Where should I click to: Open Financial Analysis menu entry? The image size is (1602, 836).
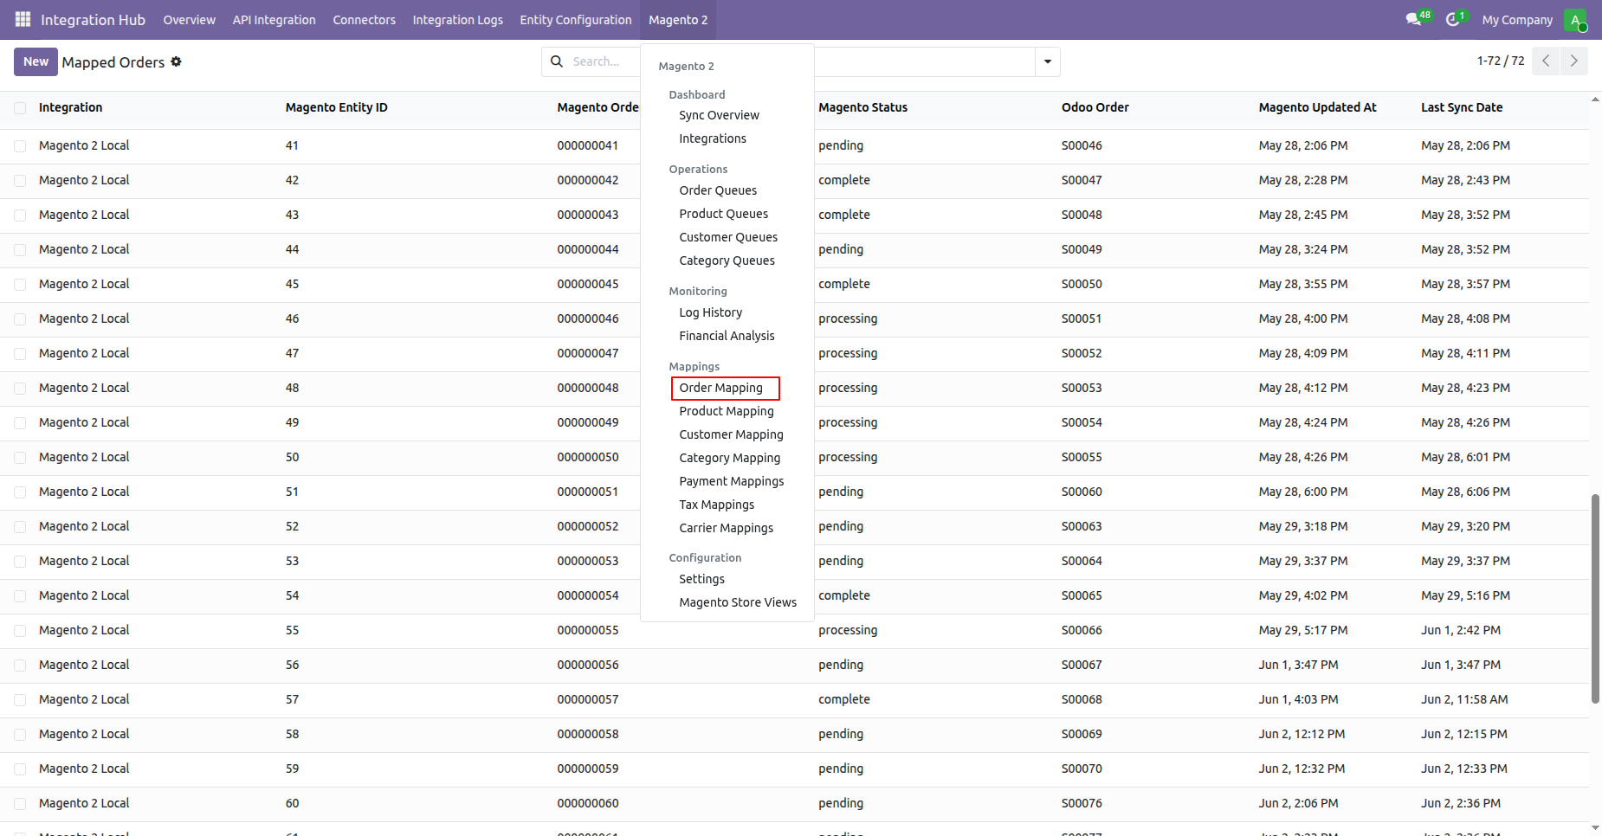point(727,336)
